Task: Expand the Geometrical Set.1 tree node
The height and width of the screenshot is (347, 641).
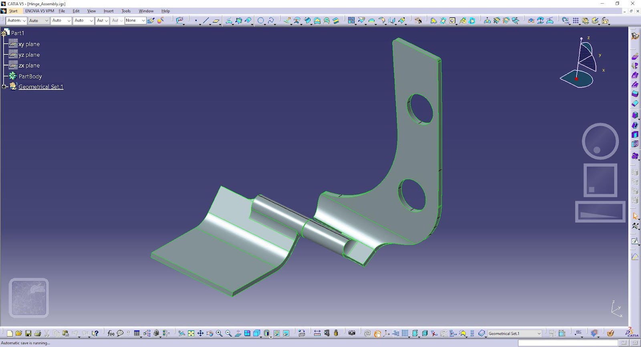Action: point(4,86)
